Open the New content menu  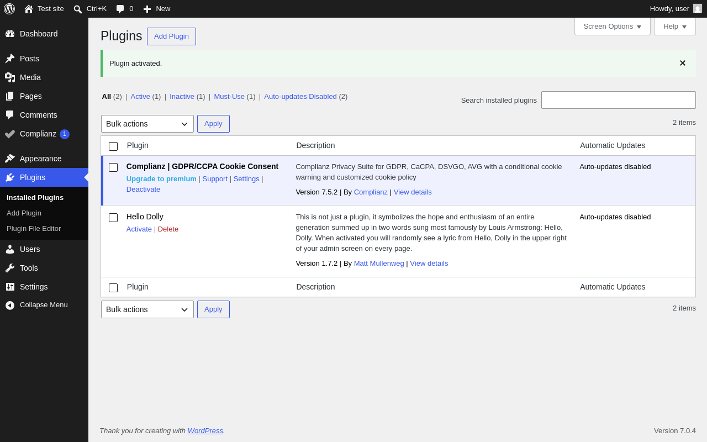tap(157, 9)
